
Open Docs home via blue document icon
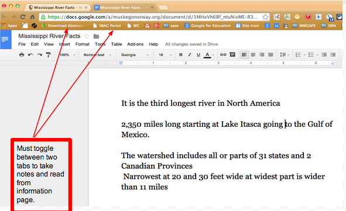pyautogui.click(x=5, y=39)
